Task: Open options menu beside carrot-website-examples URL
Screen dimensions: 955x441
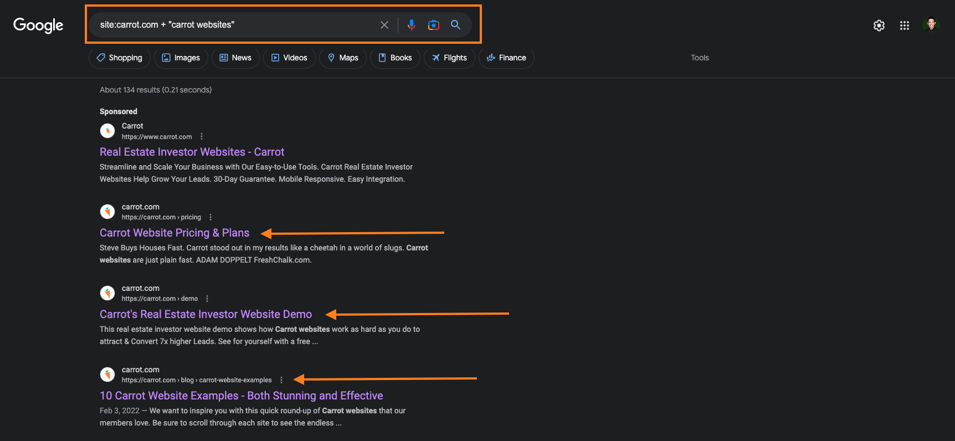Action: pos(281,380)
